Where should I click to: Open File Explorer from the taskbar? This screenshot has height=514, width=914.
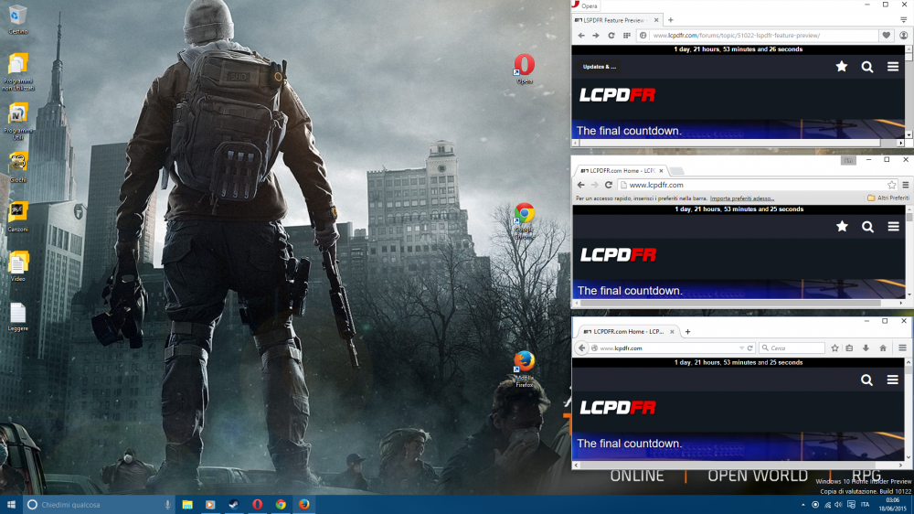(x=187, y=505)
